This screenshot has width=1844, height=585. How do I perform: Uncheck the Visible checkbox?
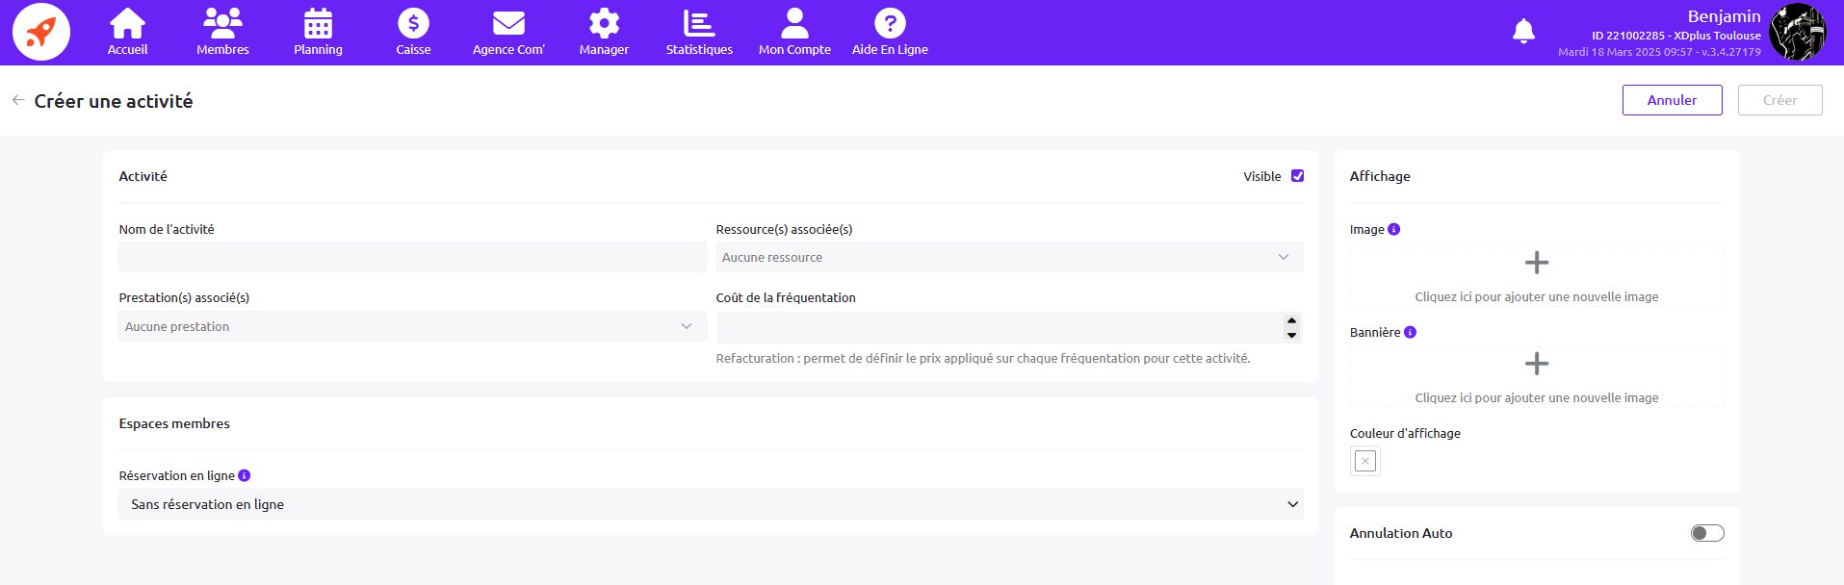[x=1297, y=176]
